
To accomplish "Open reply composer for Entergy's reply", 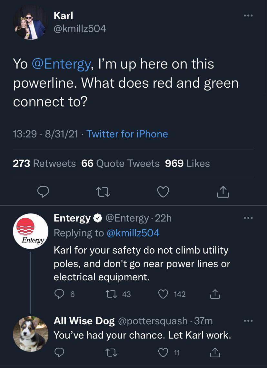I will (x=59, y=294).
